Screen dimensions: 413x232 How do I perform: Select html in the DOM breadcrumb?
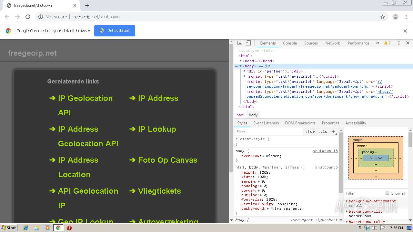[240, 115]
